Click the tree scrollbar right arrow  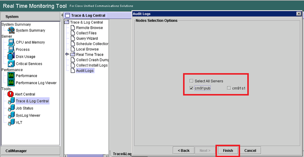coord(107,156)
